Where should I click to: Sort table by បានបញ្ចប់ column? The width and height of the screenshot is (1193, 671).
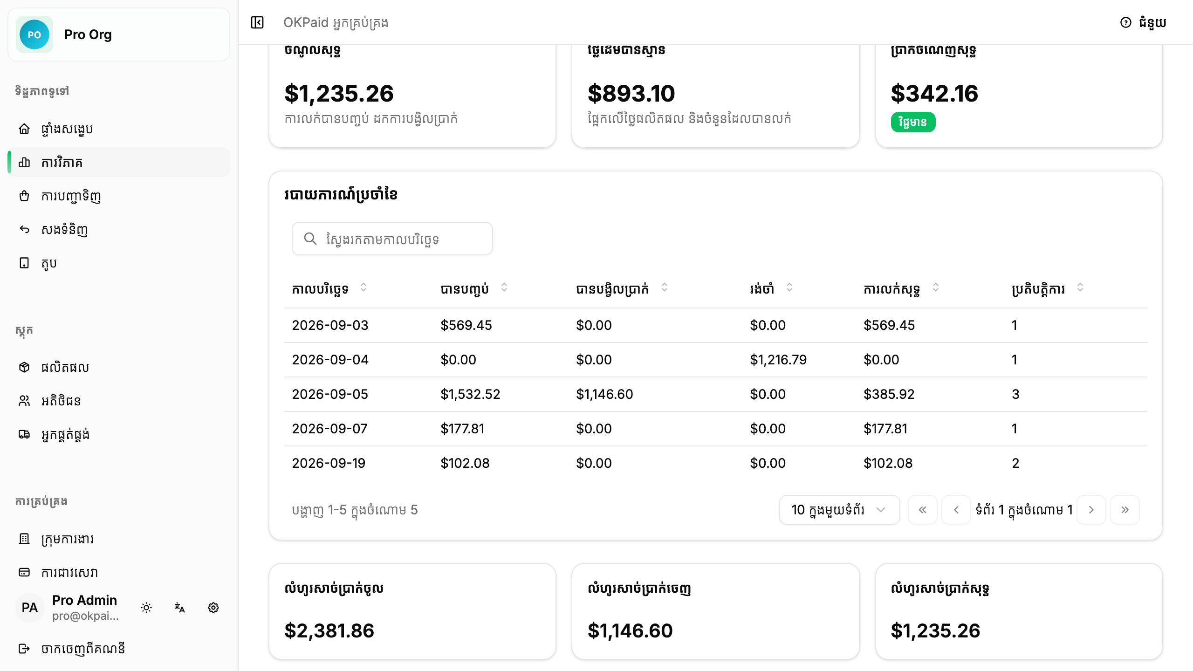coord(504,288)
